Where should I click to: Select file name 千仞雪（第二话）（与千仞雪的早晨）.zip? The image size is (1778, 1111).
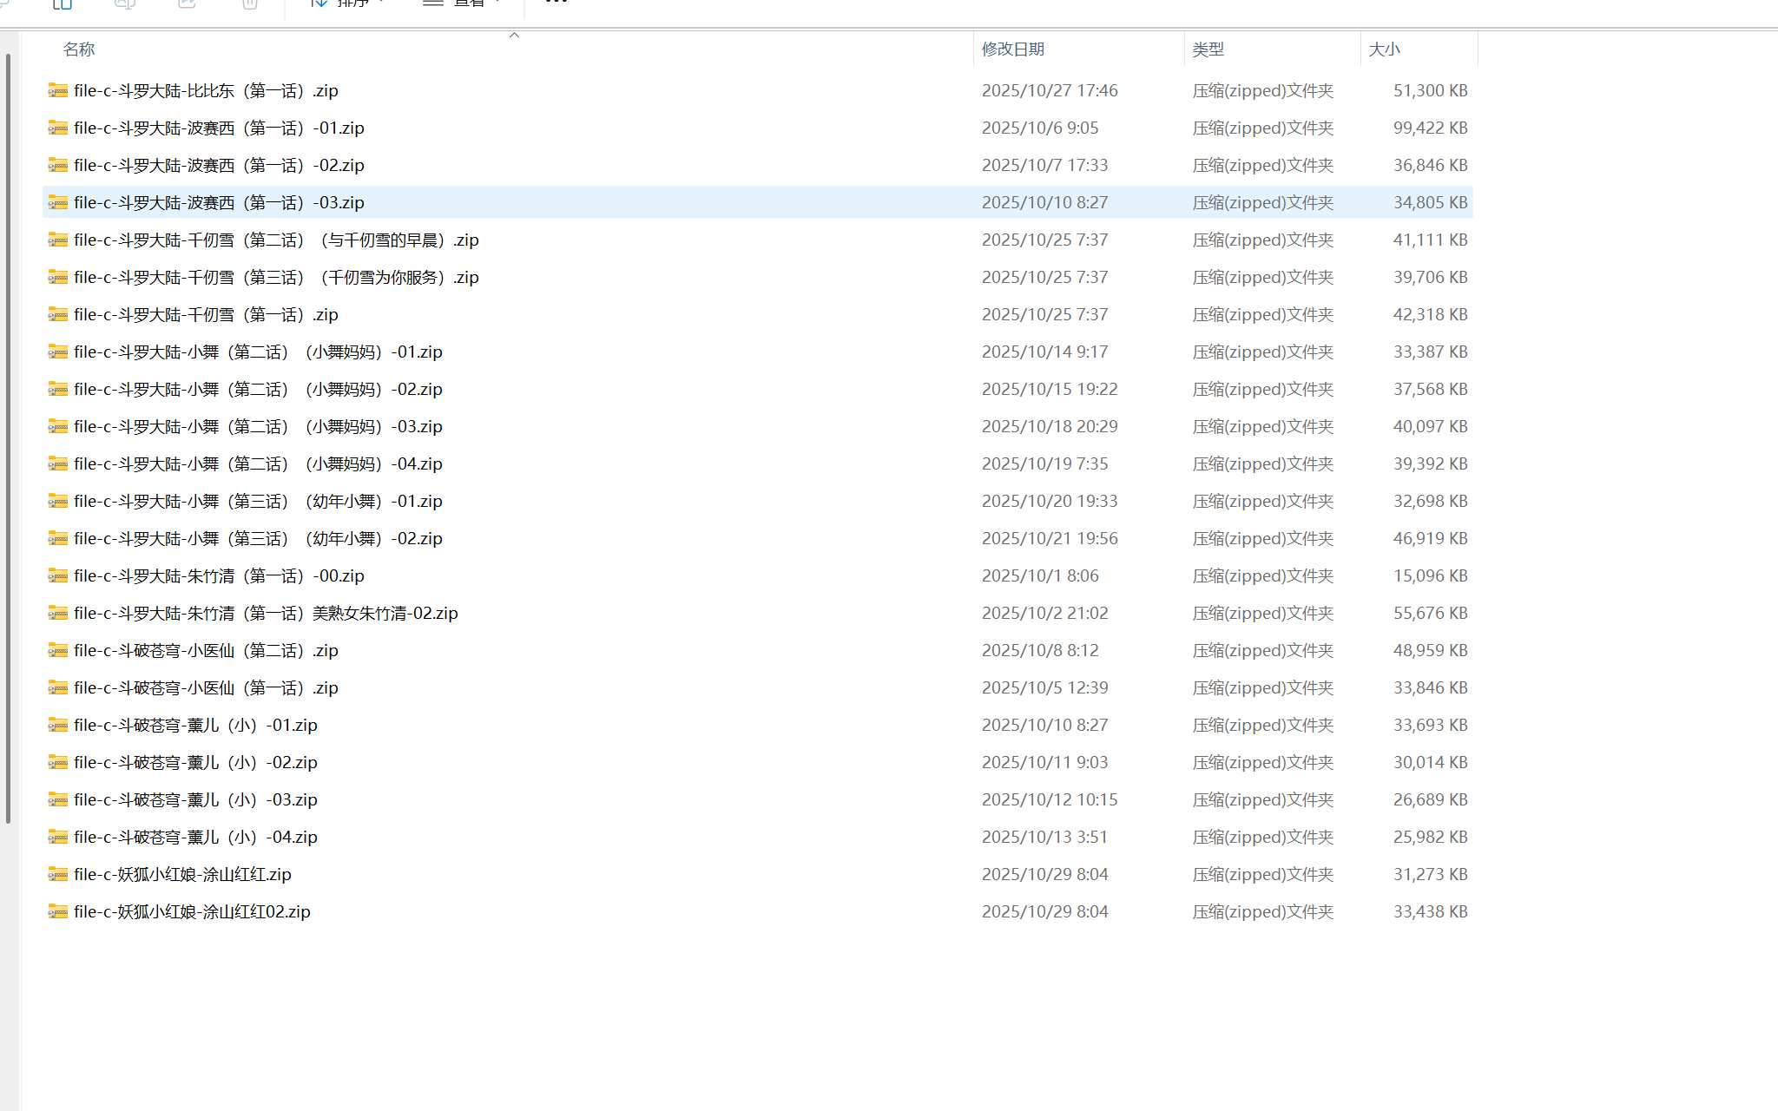(x=276, y=240)
